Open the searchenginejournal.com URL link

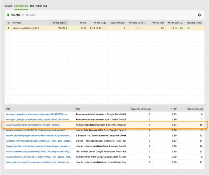[40, 136]
